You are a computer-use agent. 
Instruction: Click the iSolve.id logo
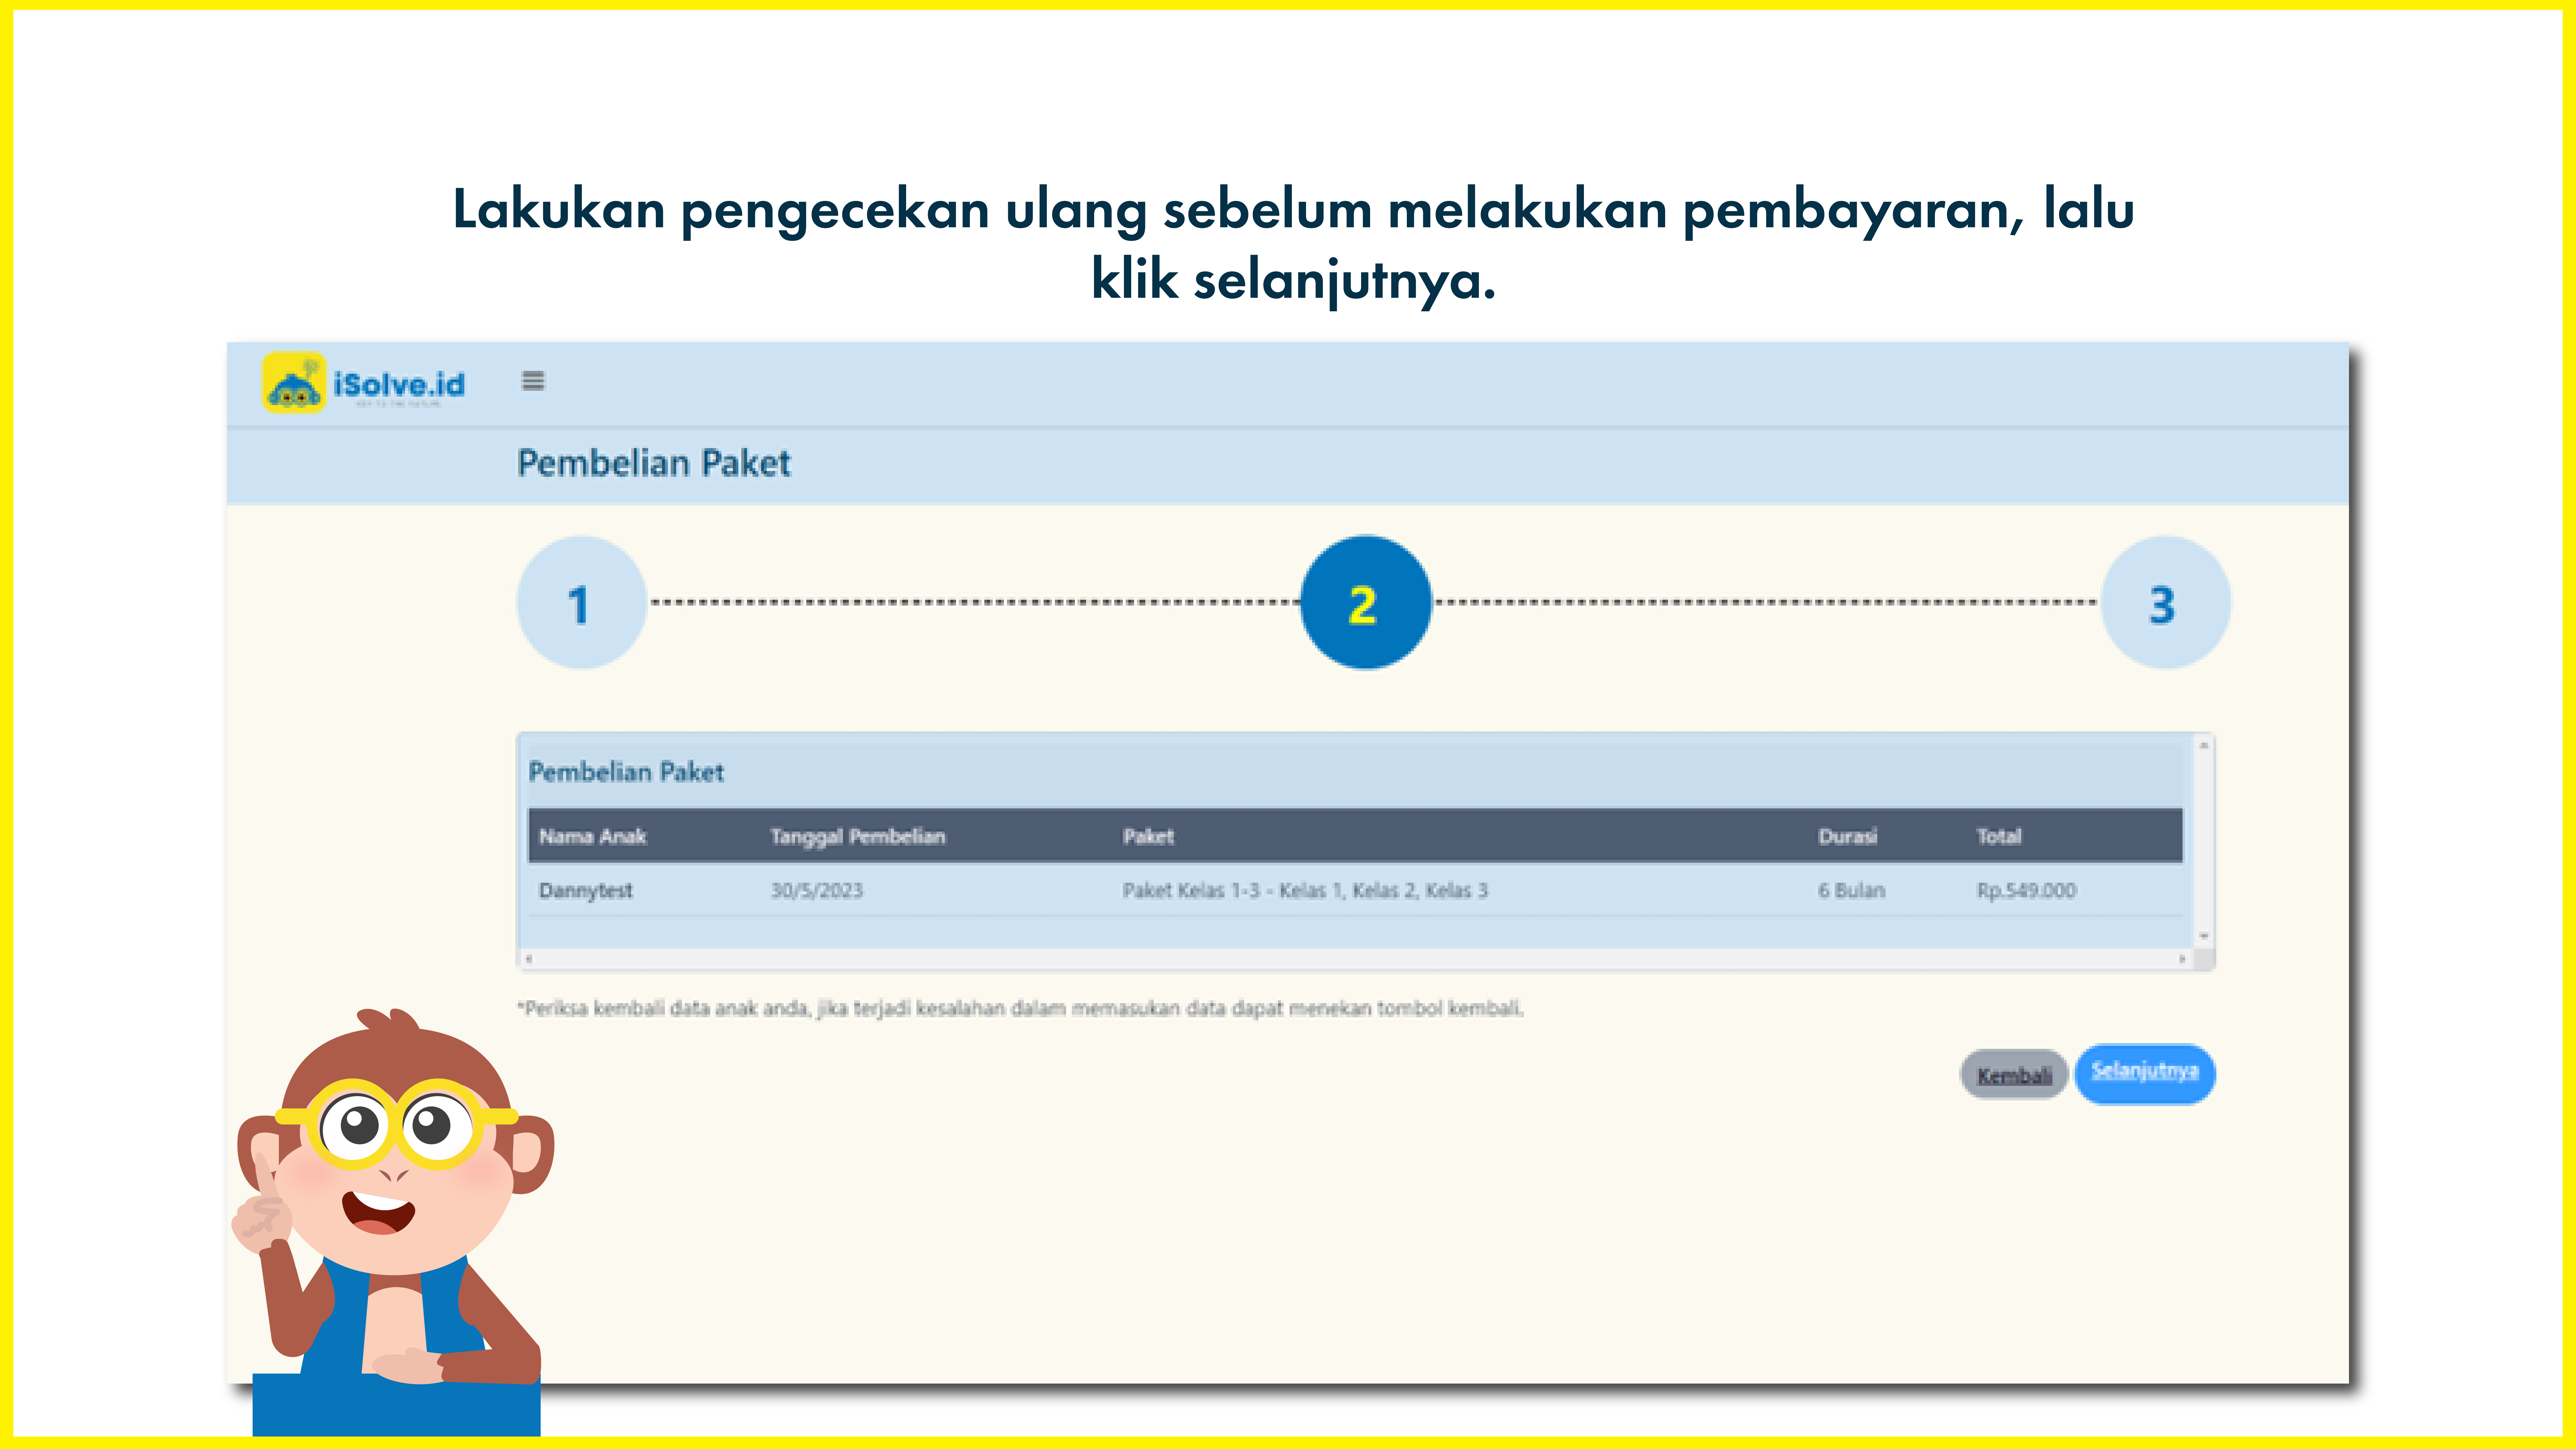tap(364, 383)
